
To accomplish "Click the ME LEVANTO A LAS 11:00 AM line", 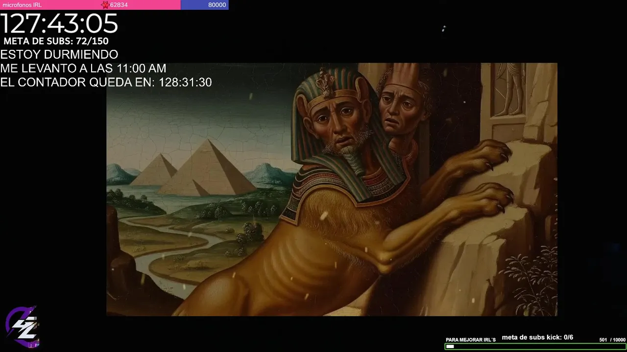I will point(83,68).
